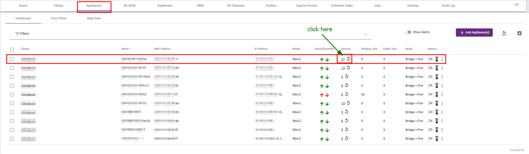Refresh the device count for the 9-device row
This screenshot has height=154, width=529.
347,129
